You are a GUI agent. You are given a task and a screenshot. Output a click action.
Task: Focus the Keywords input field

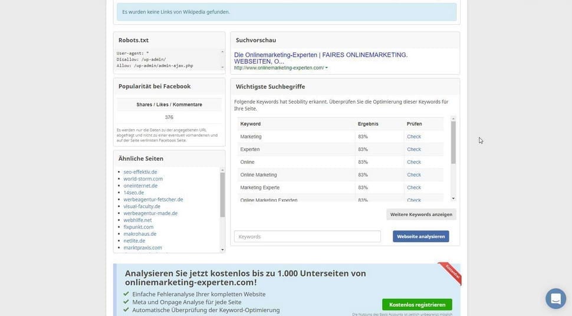307,236
